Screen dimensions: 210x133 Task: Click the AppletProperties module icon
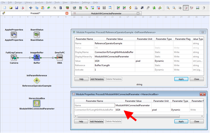pyautogui.click(x=14, y=35)
